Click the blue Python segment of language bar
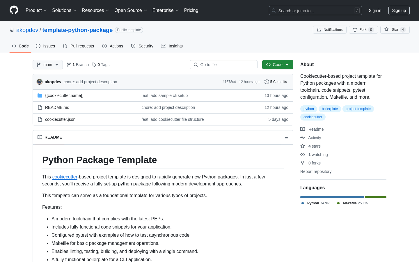Viewport: 419px width, 262px height. coord(332,197)
